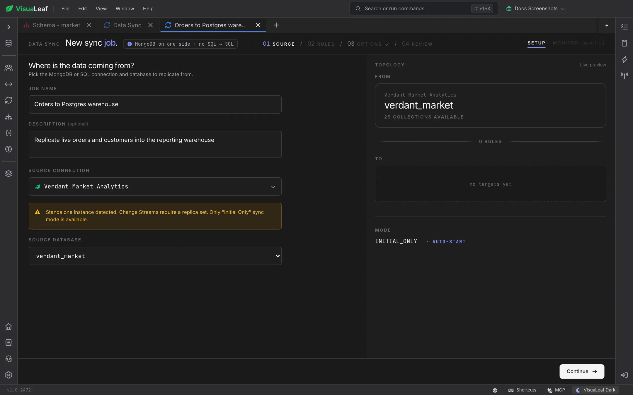Go to the 02 Rules step
The height and width of the screenshot is (395, 633).
click(x=321, y=44)
